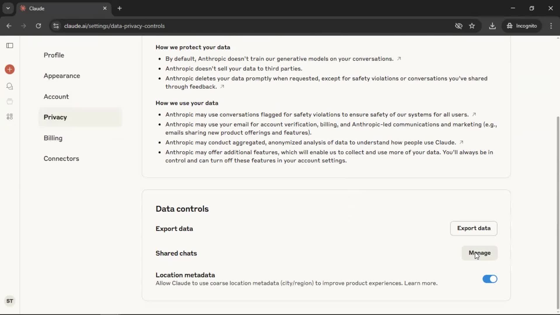This screenshot has height=315, width=560.
Task: Select the Account settings section
Action: click(80, 97)
